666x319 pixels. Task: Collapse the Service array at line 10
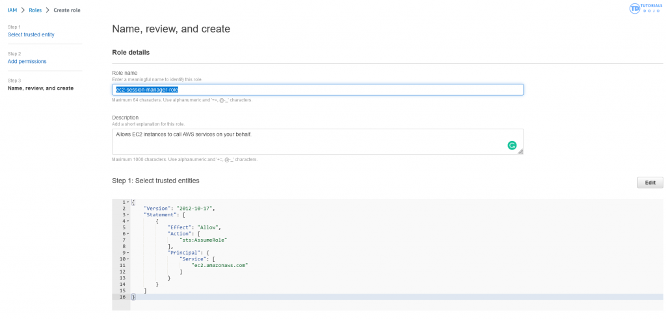click(128, 259)
